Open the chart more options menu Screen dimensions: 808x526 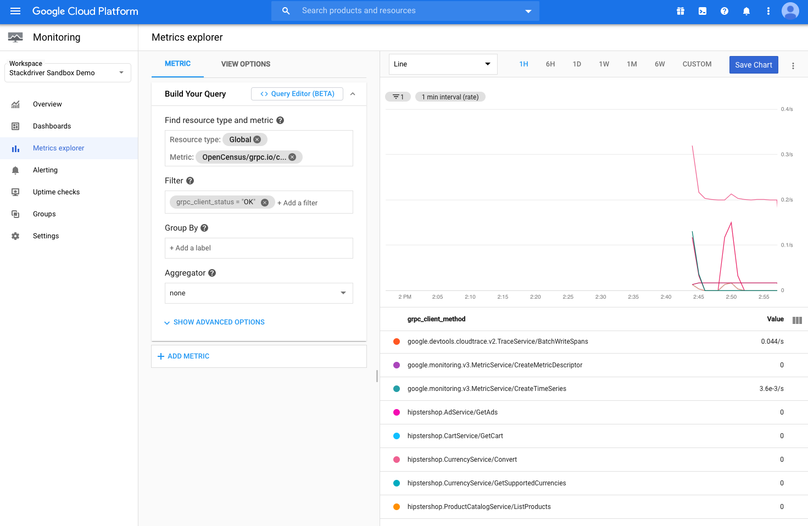793,66
